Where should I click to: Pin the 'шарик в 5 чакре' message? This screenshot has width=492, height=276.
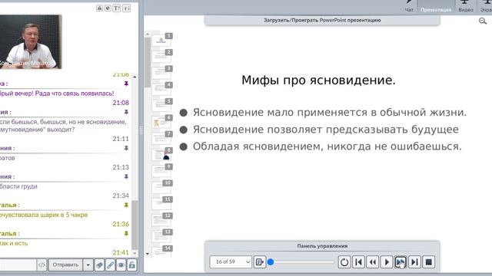[x=126, y=205]
